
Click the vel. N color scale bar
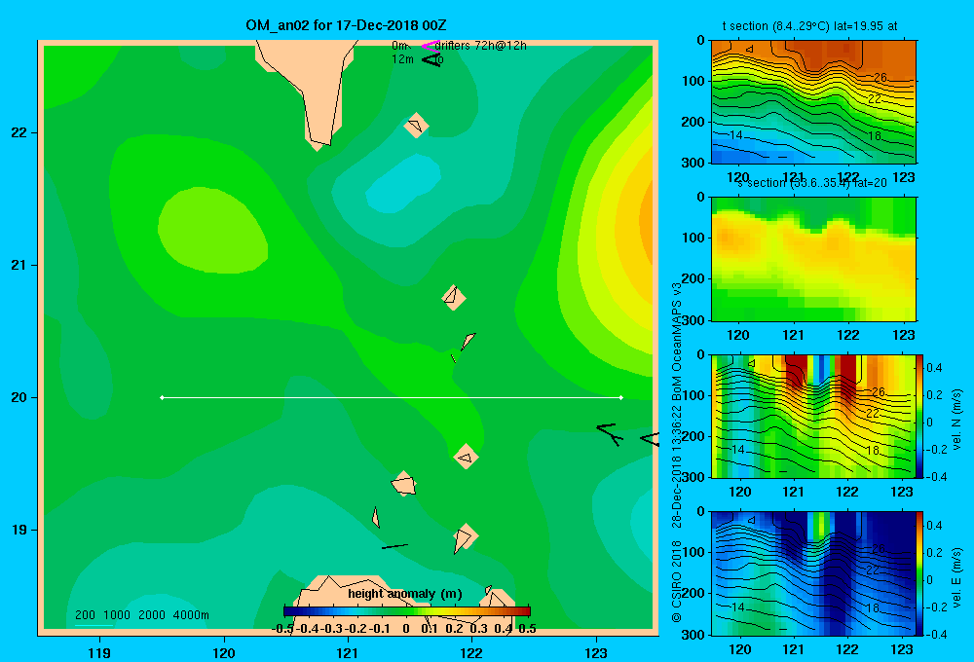(x=920, y=416)
